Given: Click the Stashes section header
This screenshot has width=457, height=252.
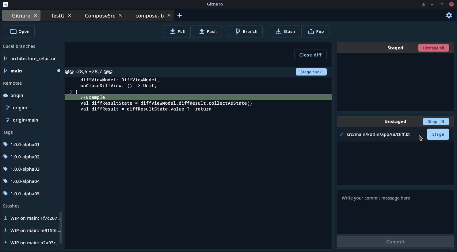Looking at the screenshot, I should [11, 206].
